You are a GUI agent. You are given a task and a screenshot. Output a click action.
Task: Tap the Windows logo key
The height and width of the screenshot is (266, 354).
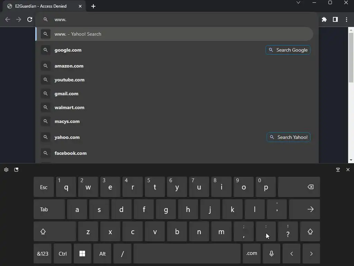tap(82, 254)
